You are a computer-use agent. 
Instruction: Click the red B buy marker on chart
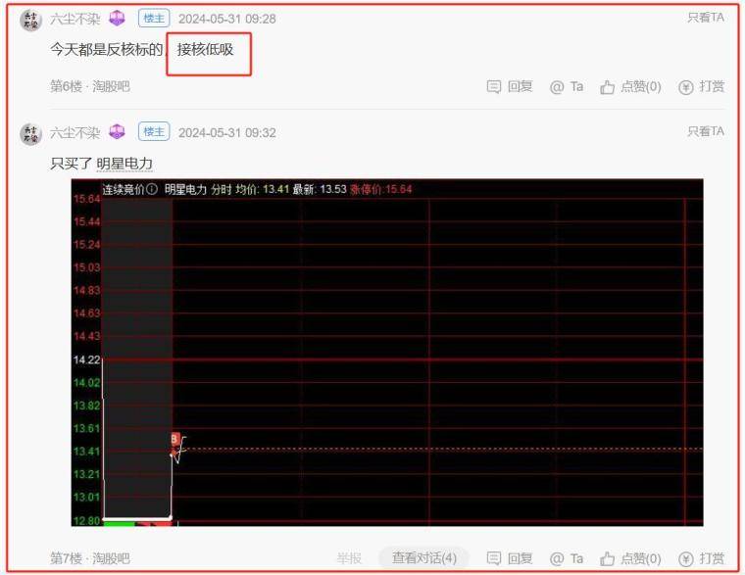click(x=174, y=439)
